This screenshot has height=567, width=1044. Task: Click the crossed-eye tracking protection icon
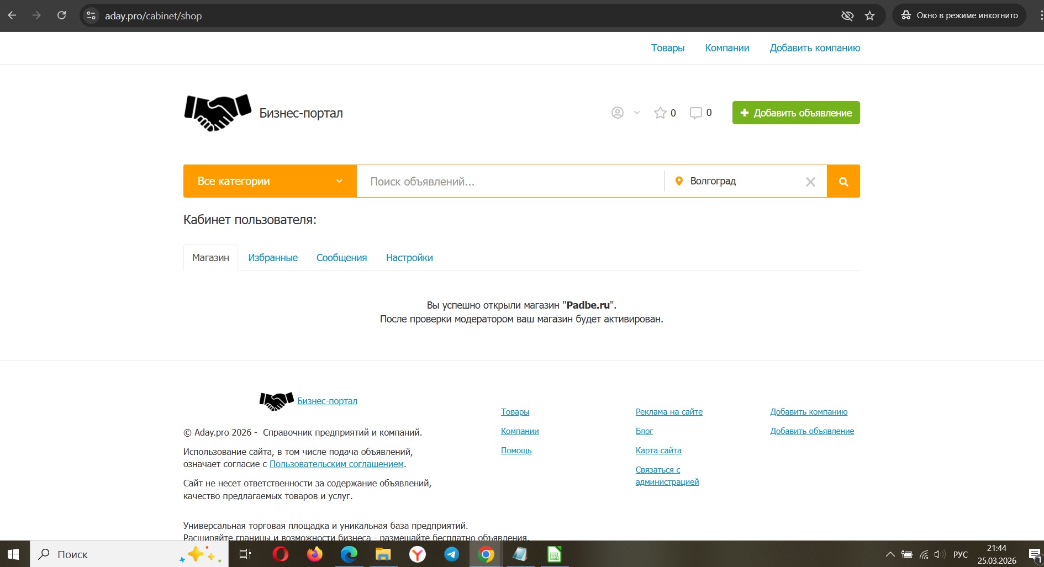(847, 15)
